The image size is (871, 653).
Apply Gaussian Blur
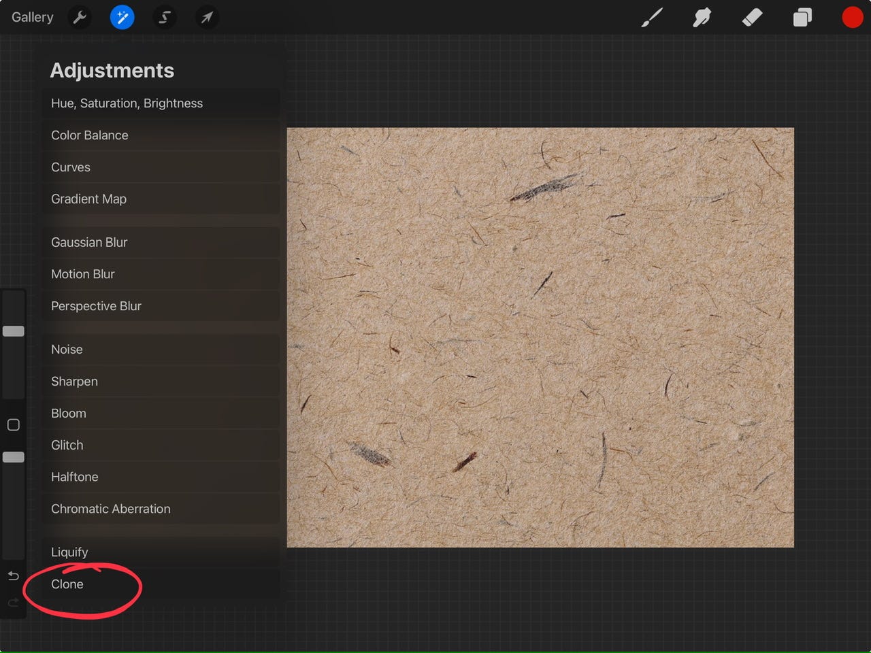pos(89,242)
